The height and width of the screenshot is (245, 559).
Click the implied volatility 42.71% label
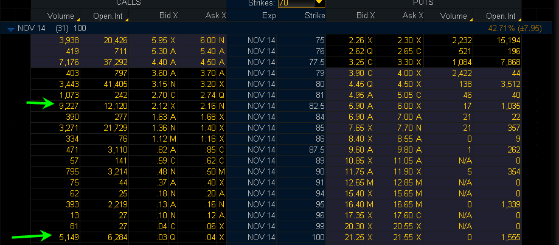[502, 29]
